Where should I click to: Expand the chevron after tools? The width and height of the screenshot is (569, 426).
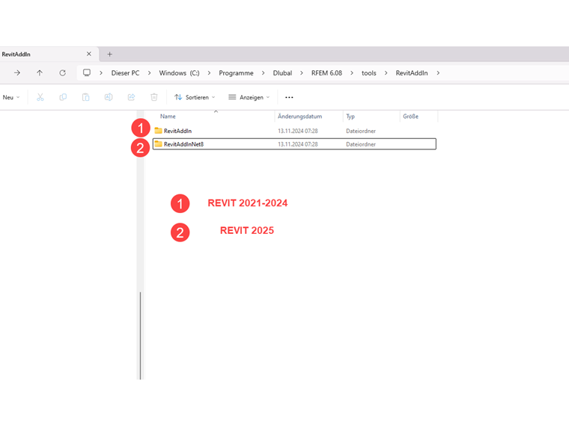point(386,72)
